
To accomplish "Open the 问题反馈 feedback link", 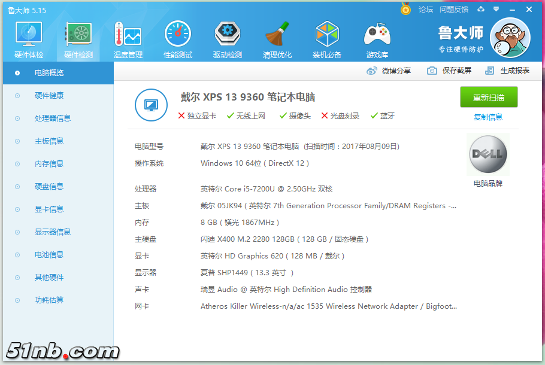I will [453, 10].
